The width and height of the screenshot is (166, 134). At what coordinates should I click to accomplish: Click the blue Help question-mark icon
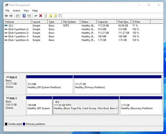(x=24, y=16)
